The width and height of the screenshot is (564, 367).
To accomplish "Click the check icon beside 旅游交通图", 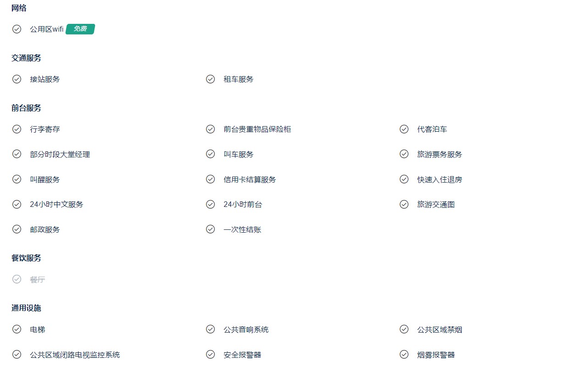I will (x=404, y=204).
